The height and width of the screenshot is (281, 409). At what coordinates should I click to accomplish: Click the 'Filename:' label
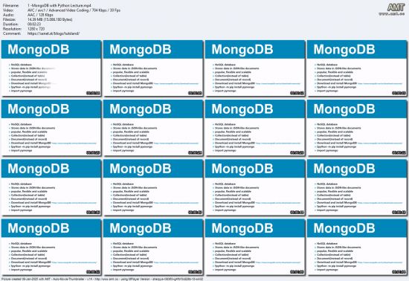tap(10, 5)
